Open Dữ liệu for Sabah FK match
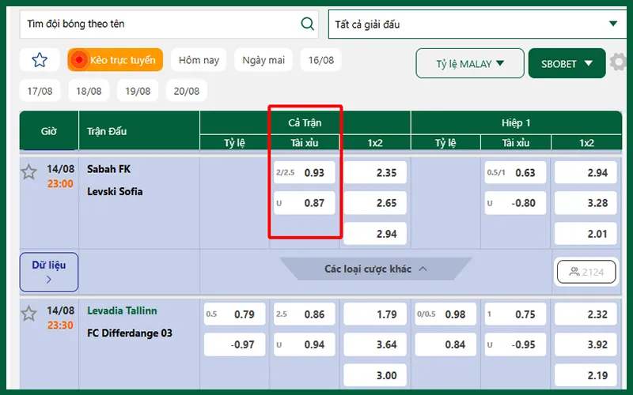This screenshot has height=395, width=633. point(49,272)
